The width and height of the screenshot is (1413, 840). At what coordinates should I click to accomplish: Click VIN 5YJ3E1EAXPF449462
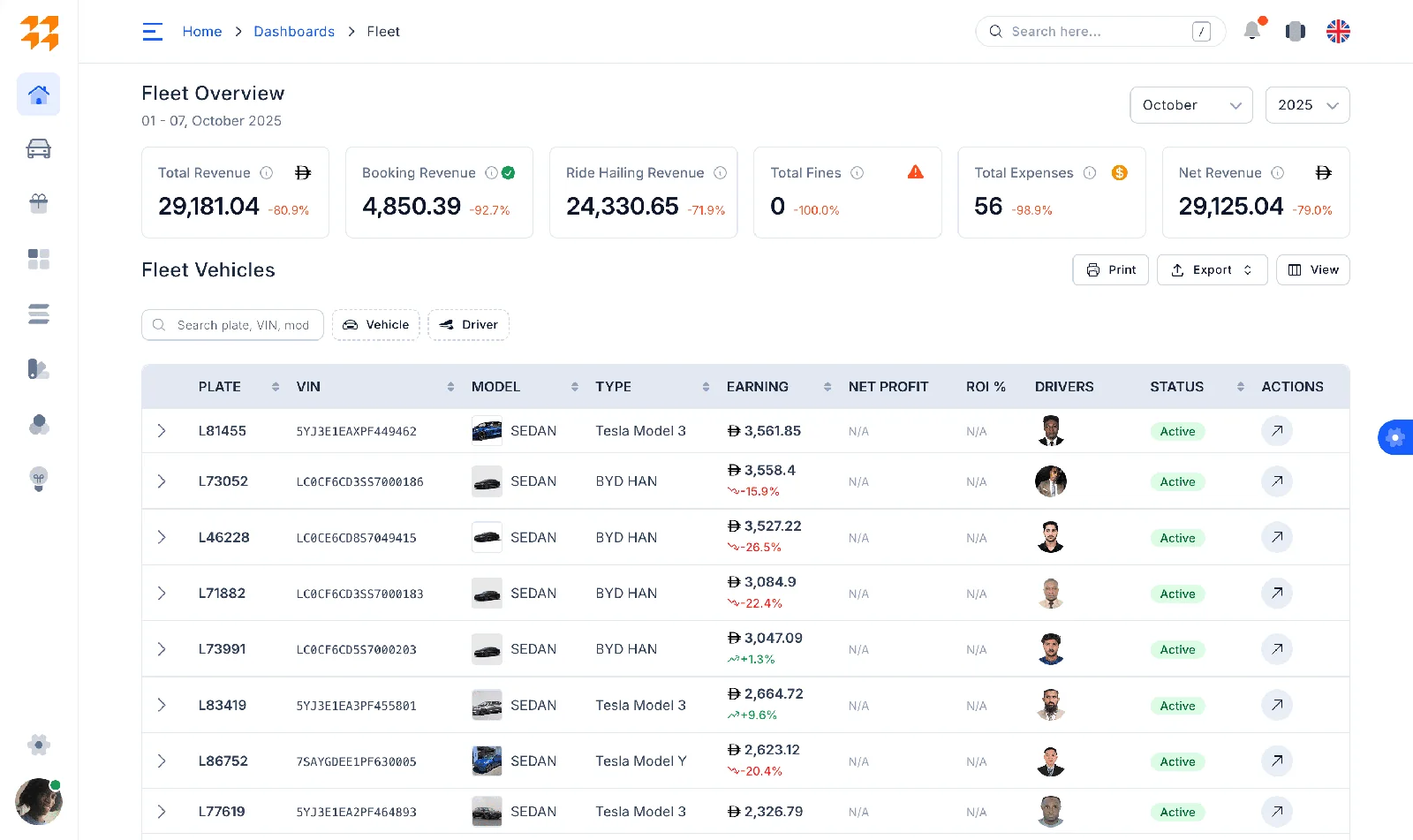[x=356, y=432]
